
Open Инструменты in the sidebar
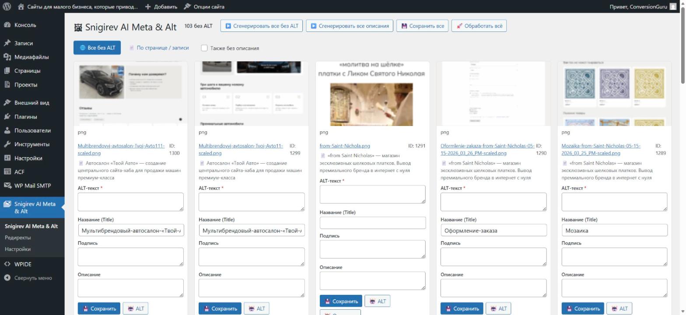click(32, 144)
